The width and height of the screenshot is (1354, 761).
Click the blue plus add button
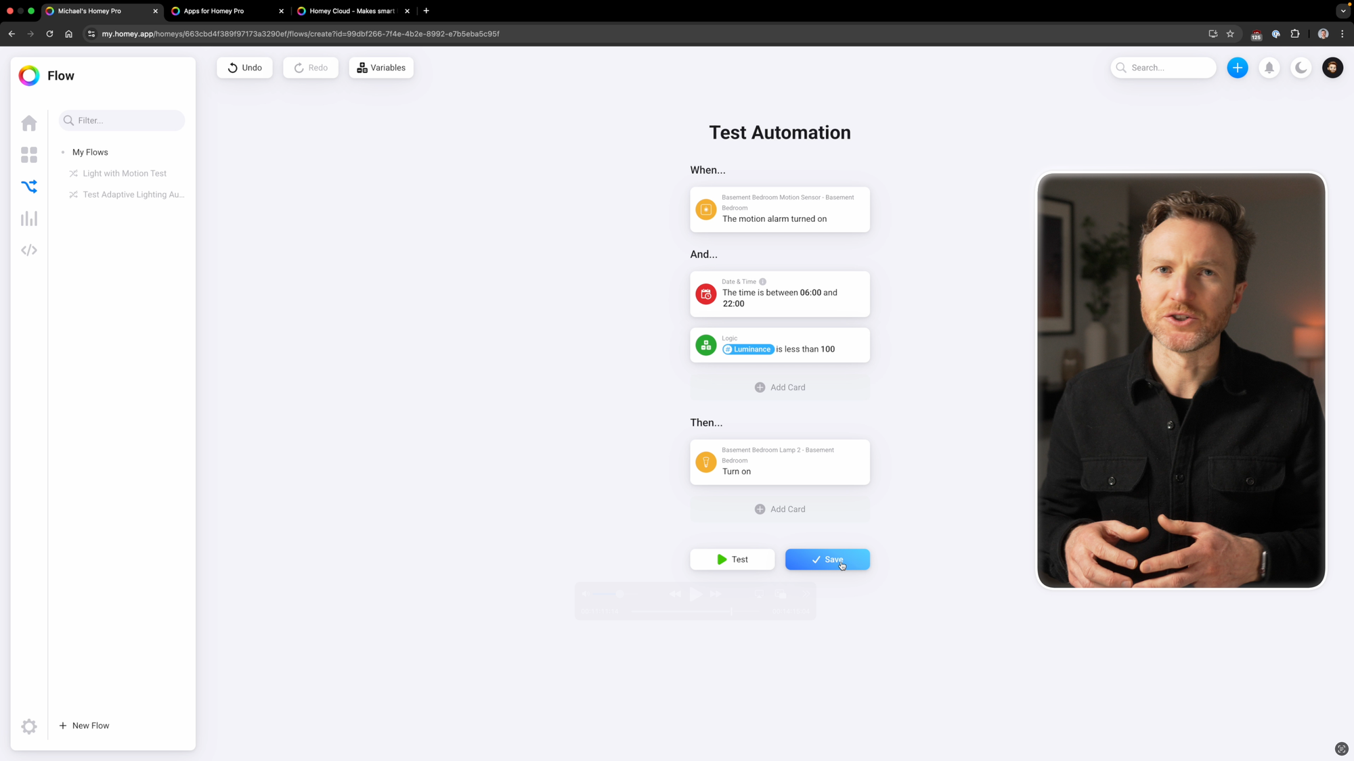click(1237, 68)
